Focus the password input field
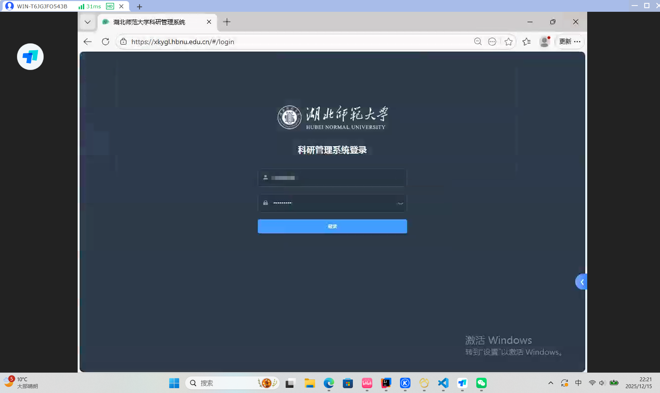This screenshot has width=660, height=393. [x=332, y=203]
